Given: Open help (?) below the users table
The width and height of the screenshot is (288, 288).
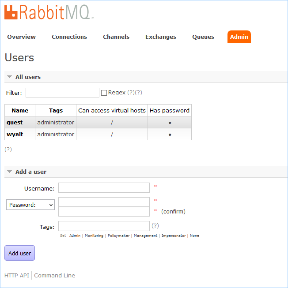Looking at the screenshot, I should tap(8, 150).
